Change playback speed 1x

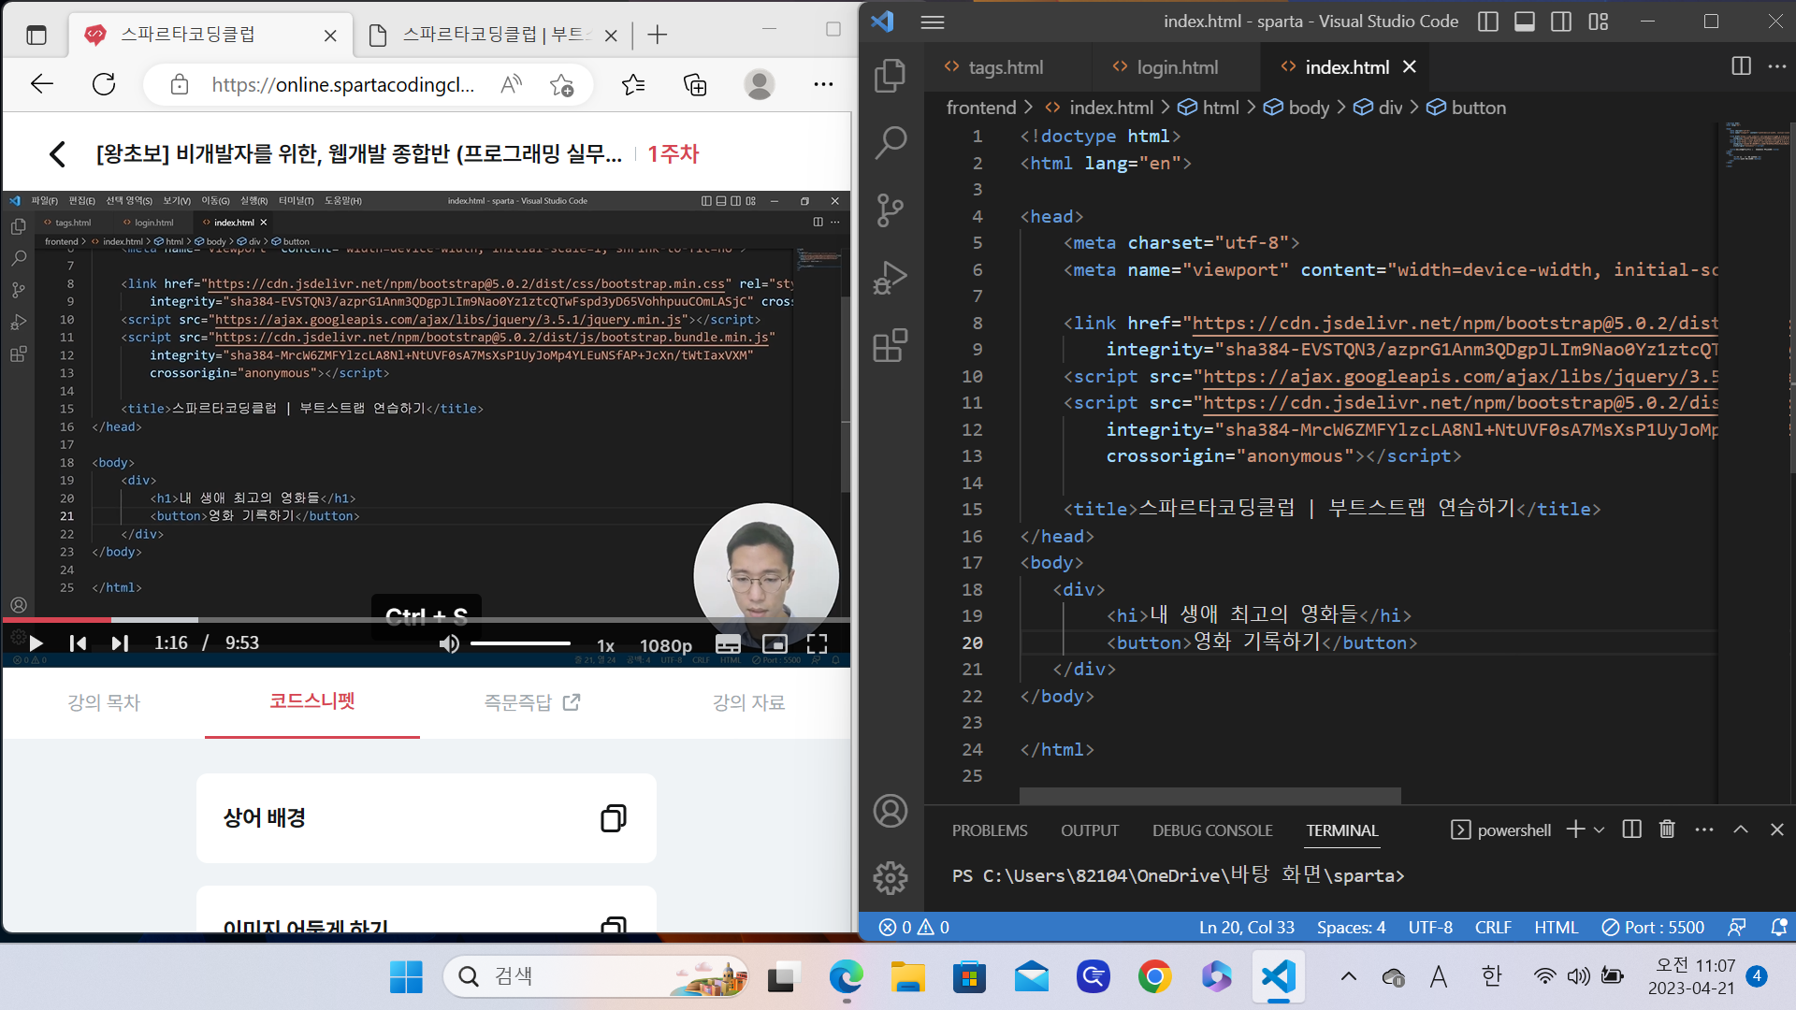pos(605,645)
